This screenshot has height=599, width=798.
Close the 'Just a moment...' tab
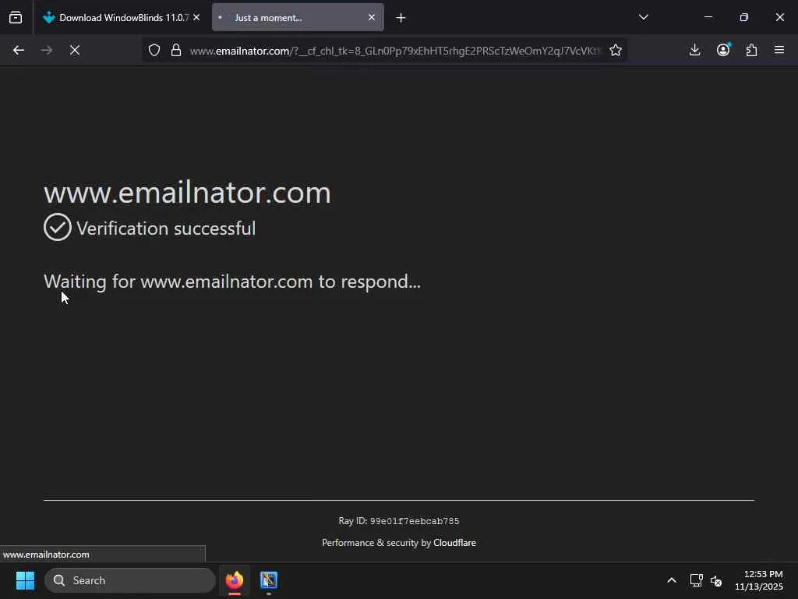[x=372, y=17]
